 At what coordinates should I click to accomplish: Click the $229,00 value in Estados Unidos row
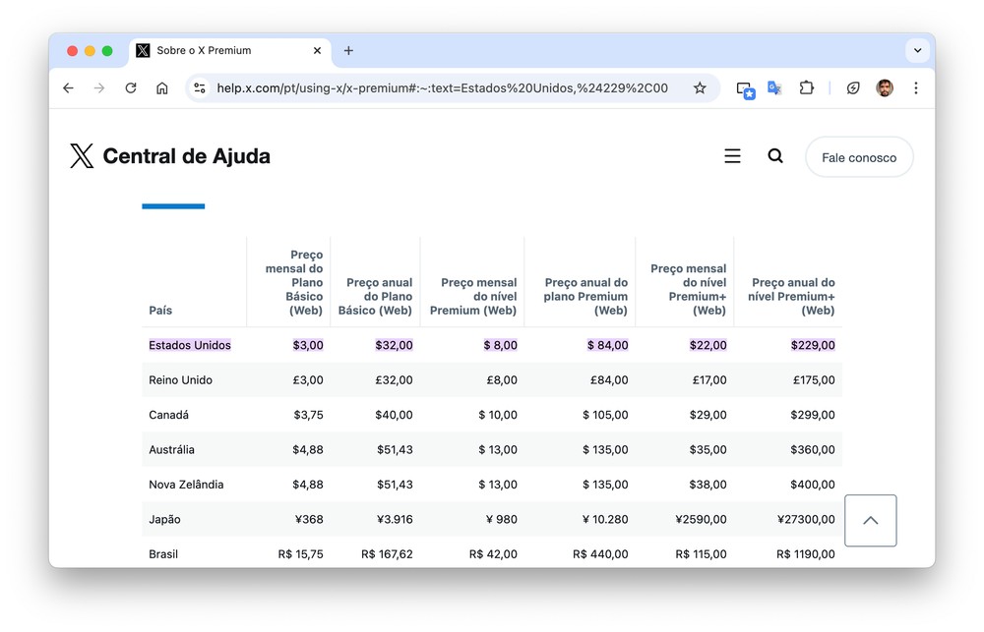[x=813, y=345]
